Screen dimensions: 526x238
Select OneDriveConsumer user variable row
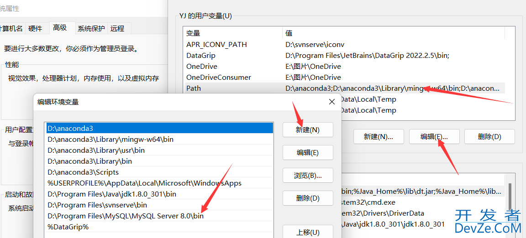[x=345, y=77]
